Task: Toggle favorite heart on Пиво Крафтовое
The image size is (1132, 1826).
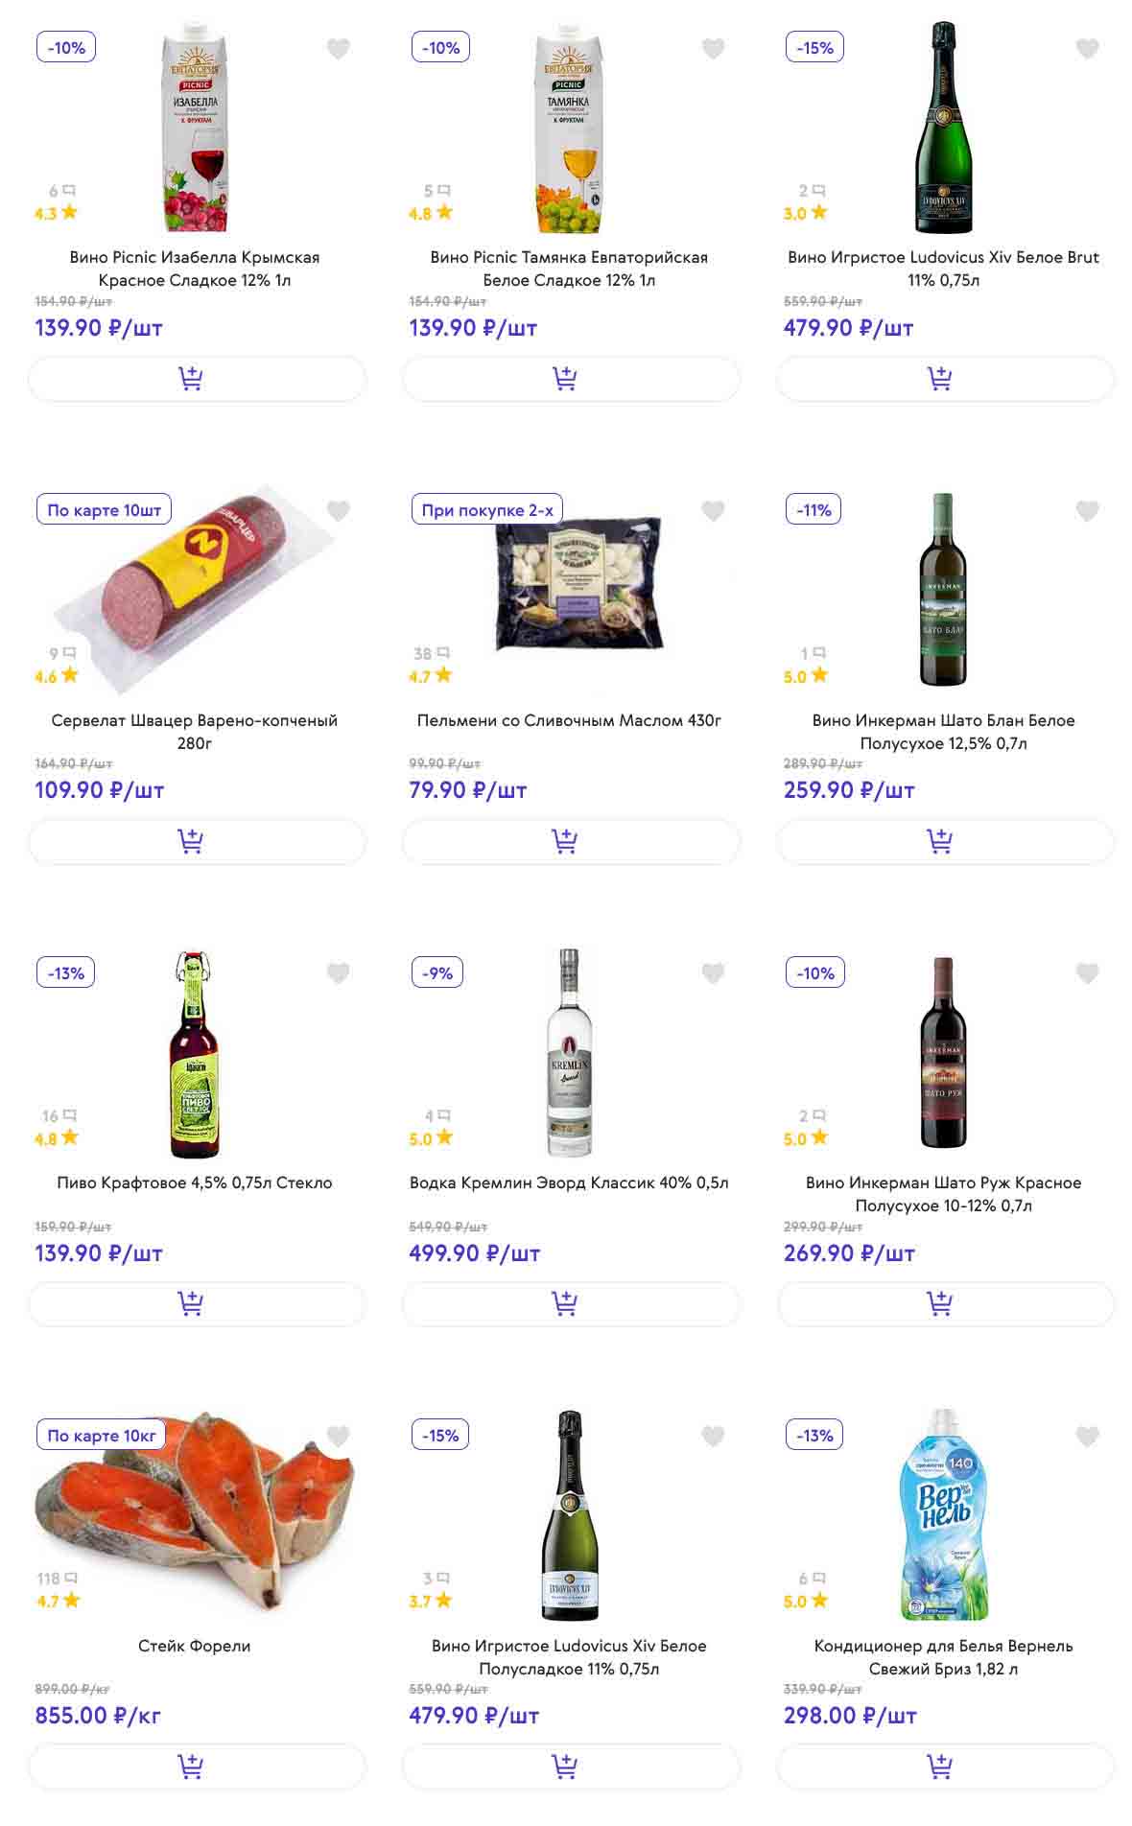Action: coord(338,973)
